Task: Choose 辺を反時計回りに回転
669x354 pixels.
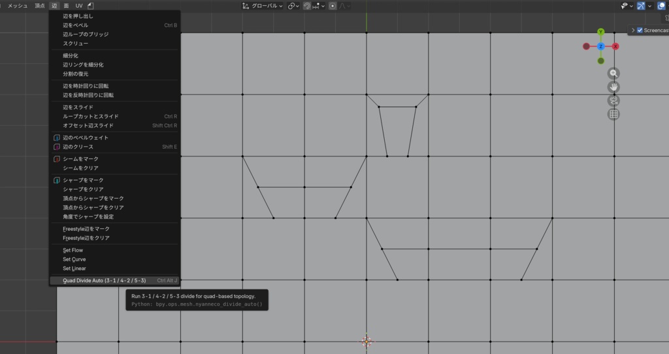Action: pos(115,95)
